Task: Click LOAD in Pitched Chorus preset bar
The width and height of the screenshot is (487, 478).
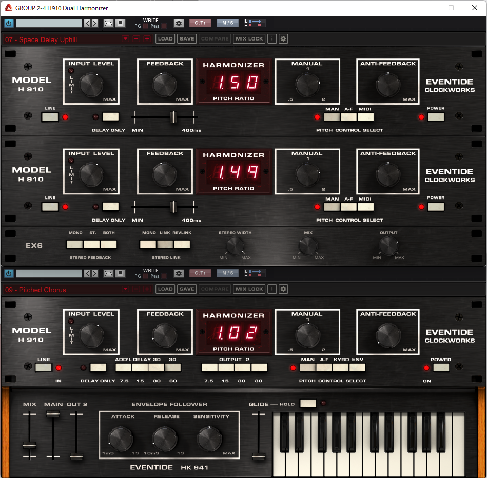Action: (165, 289)
